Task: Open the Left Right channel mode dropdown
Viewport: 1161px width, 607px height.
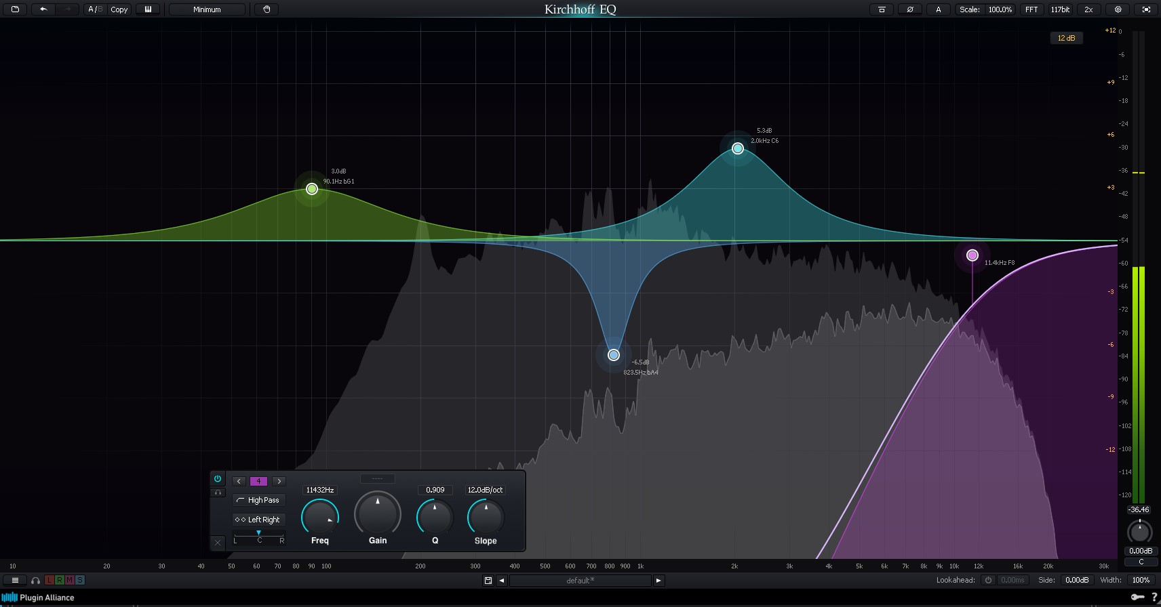Action: click(x=258, y=520)
